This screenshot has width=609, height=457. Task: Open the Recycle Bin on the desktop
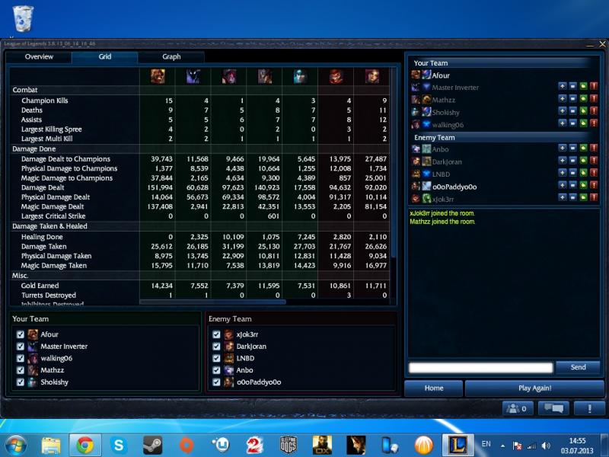pyautogui.click(x=23, y=18)
